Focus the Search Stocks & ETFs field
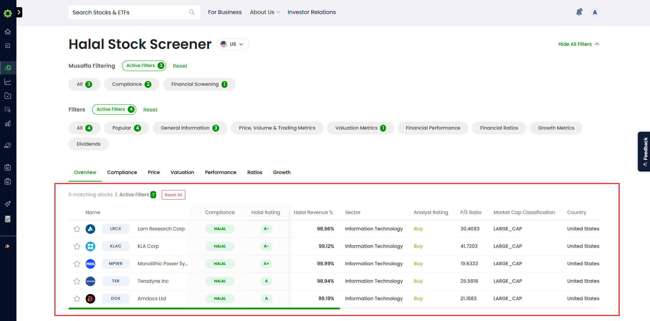The width and height of the screenshot is (650, 321). point(134,12)
